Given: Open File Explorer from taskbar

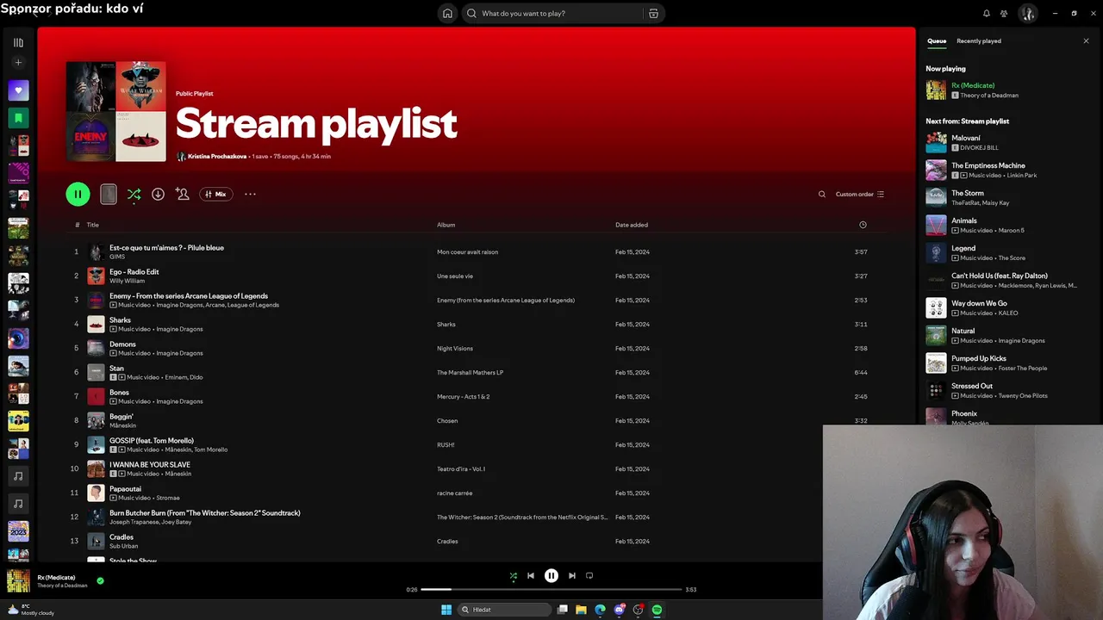Looking at the screenshot, I should (582, 610).
